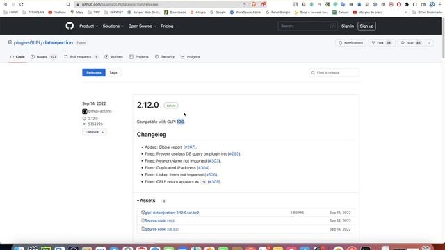The image size is (445, 250).
Task: Open the Open Source dropdown menu
Action: click(x=142, y=26)
